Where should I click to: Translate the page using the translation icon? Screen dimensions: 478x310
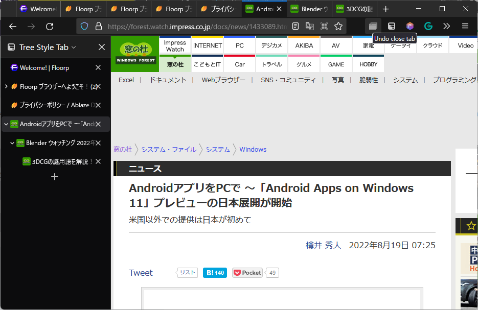310,26
